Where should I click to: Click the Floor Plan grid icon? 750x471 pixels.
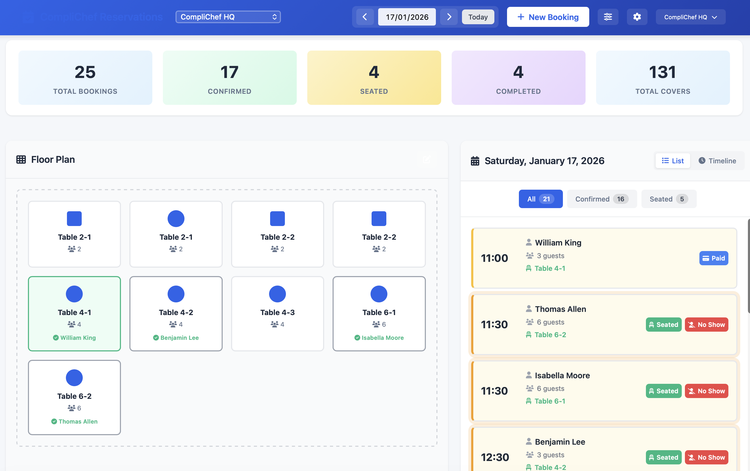(x=21, y=159)
